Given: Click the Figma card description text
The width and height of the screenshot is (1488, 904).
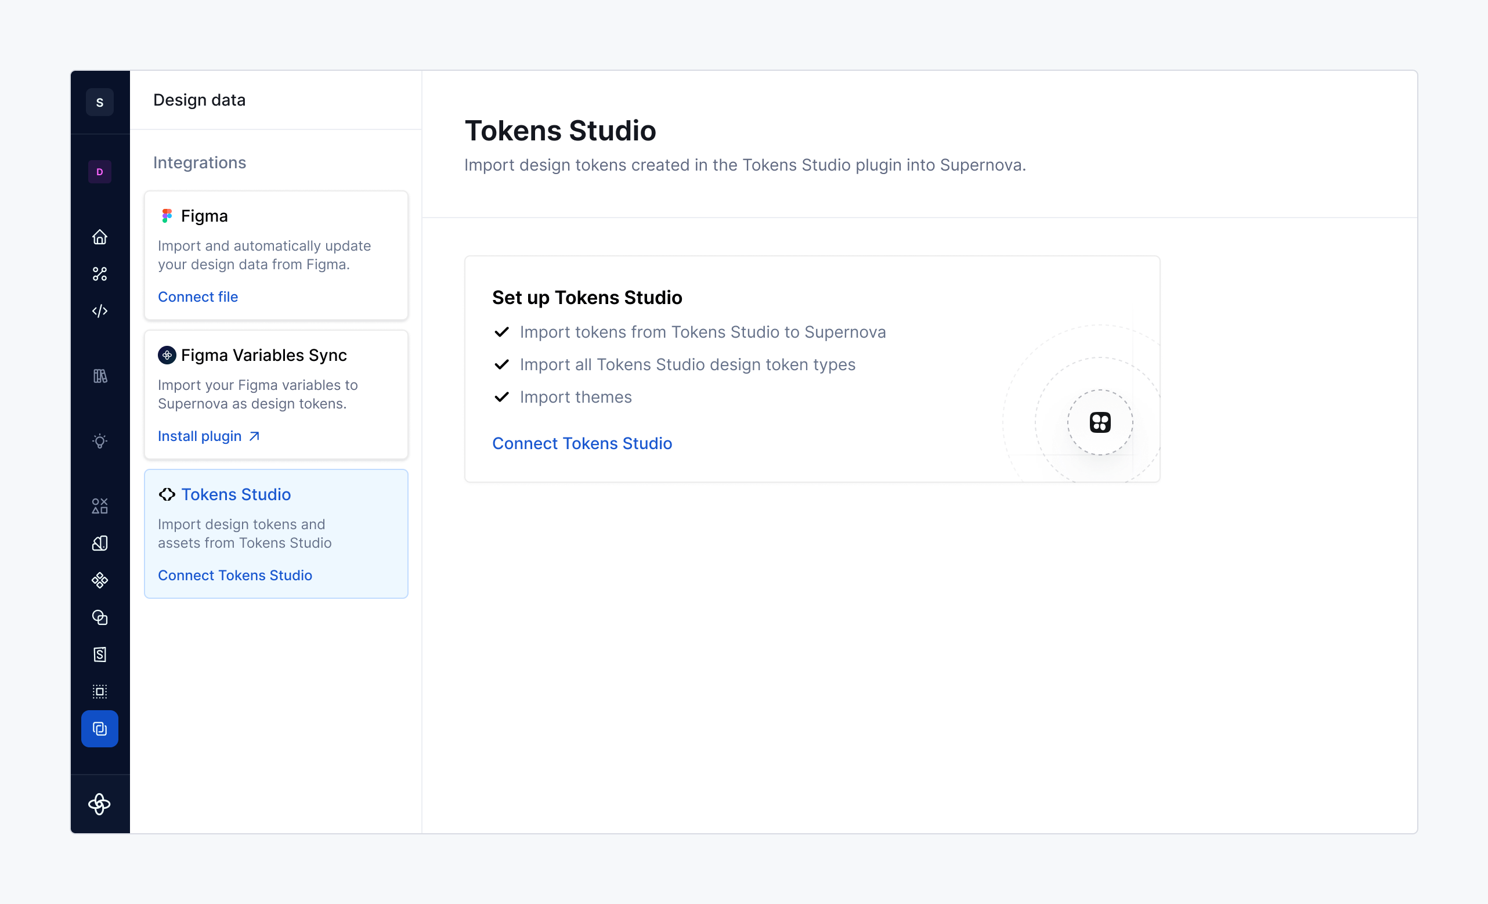Looking at the screenshot, I should tap(264, 255).
